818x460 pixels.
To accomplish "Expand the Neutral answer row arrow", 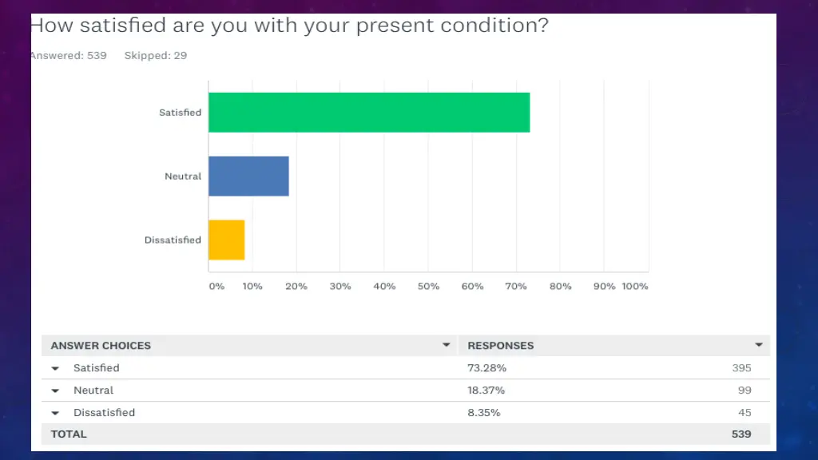I will 55,391.
